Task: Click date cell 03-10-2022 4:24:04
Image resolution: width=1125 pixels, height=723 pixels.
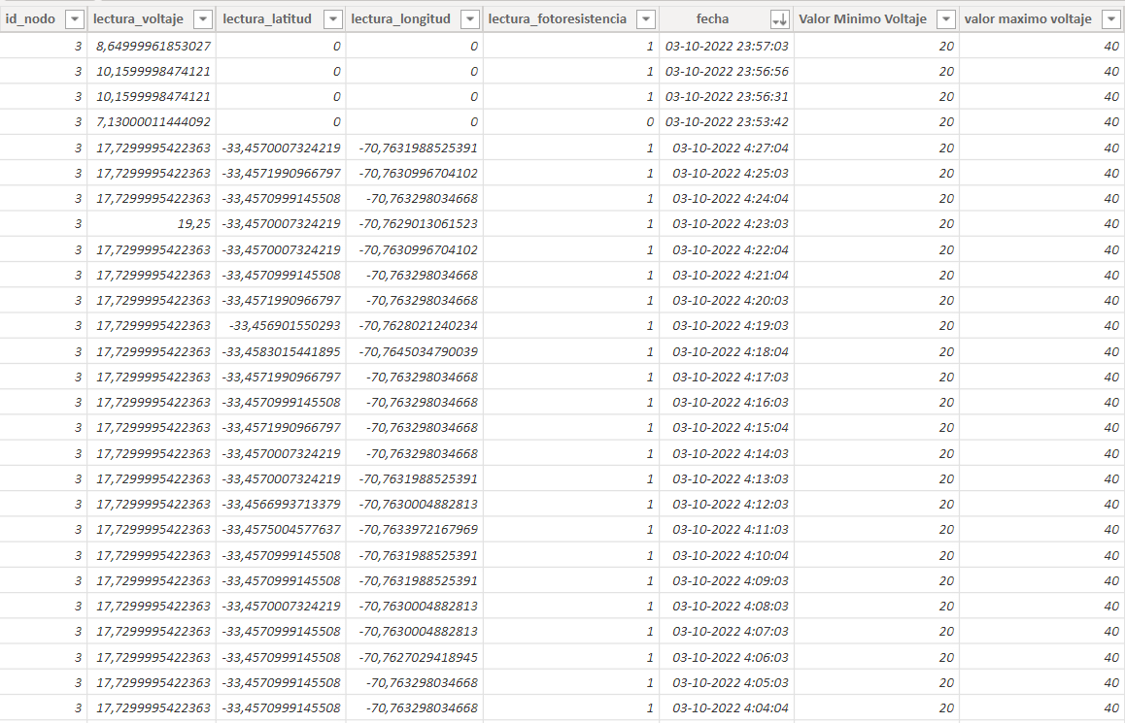Action: (x=726, y=199)
